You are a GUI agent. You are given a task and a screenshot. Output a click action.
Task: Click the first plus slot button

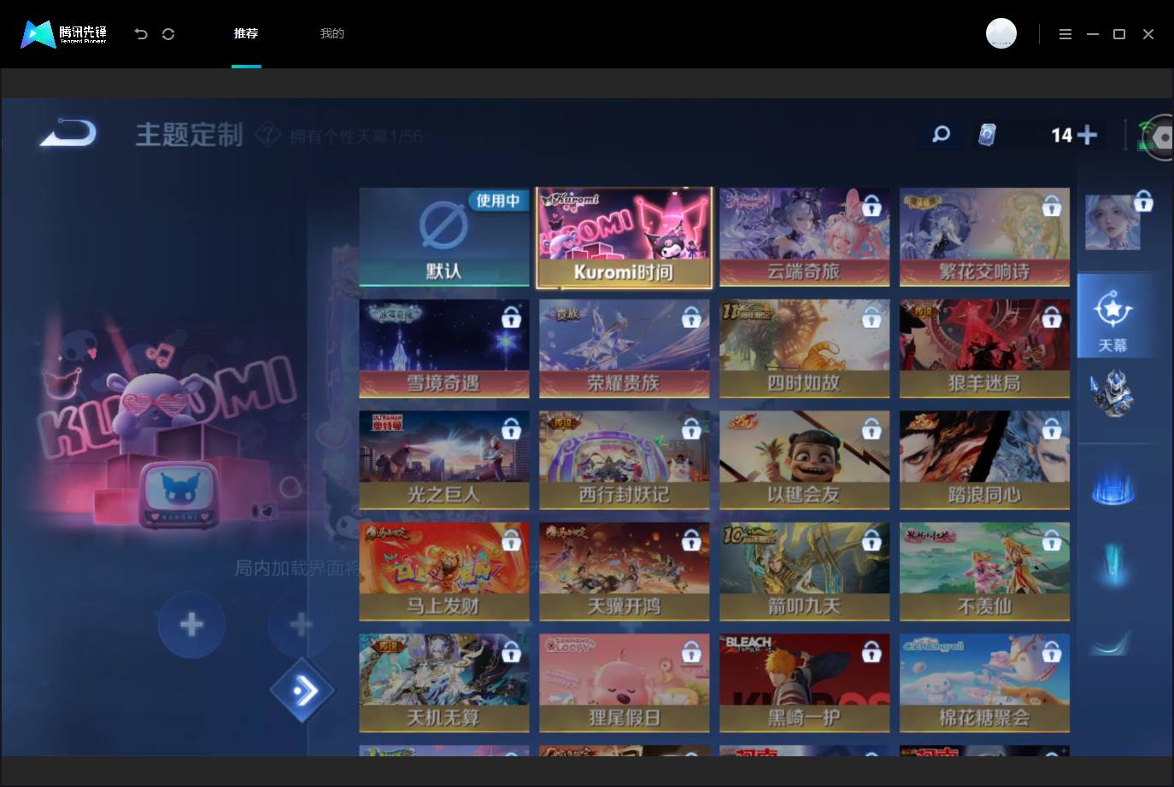coord(191,625)
